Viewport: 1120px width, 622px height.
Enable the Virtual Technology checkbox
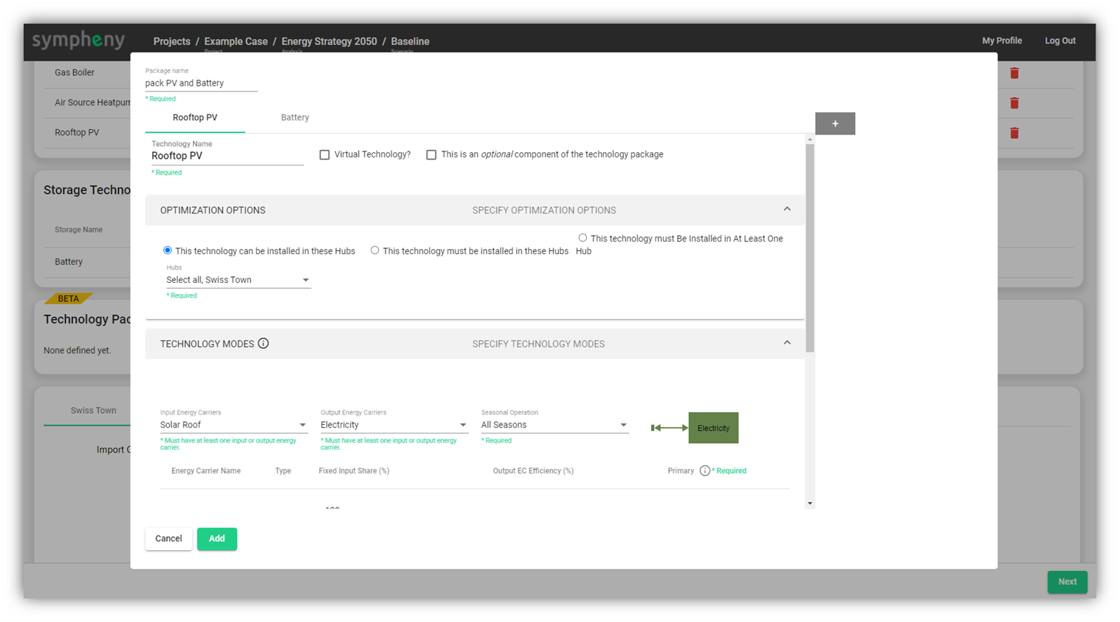[324, 155]
